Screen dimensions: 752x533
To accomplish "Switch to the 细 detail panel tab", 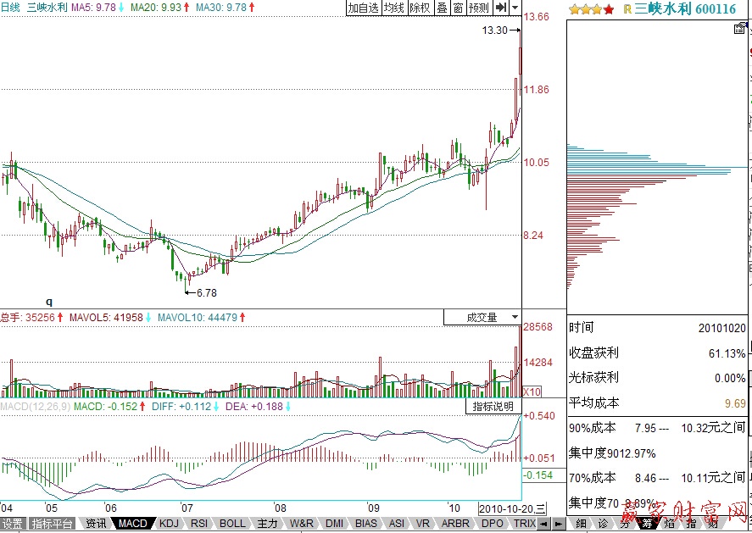I will coord(582,524).
